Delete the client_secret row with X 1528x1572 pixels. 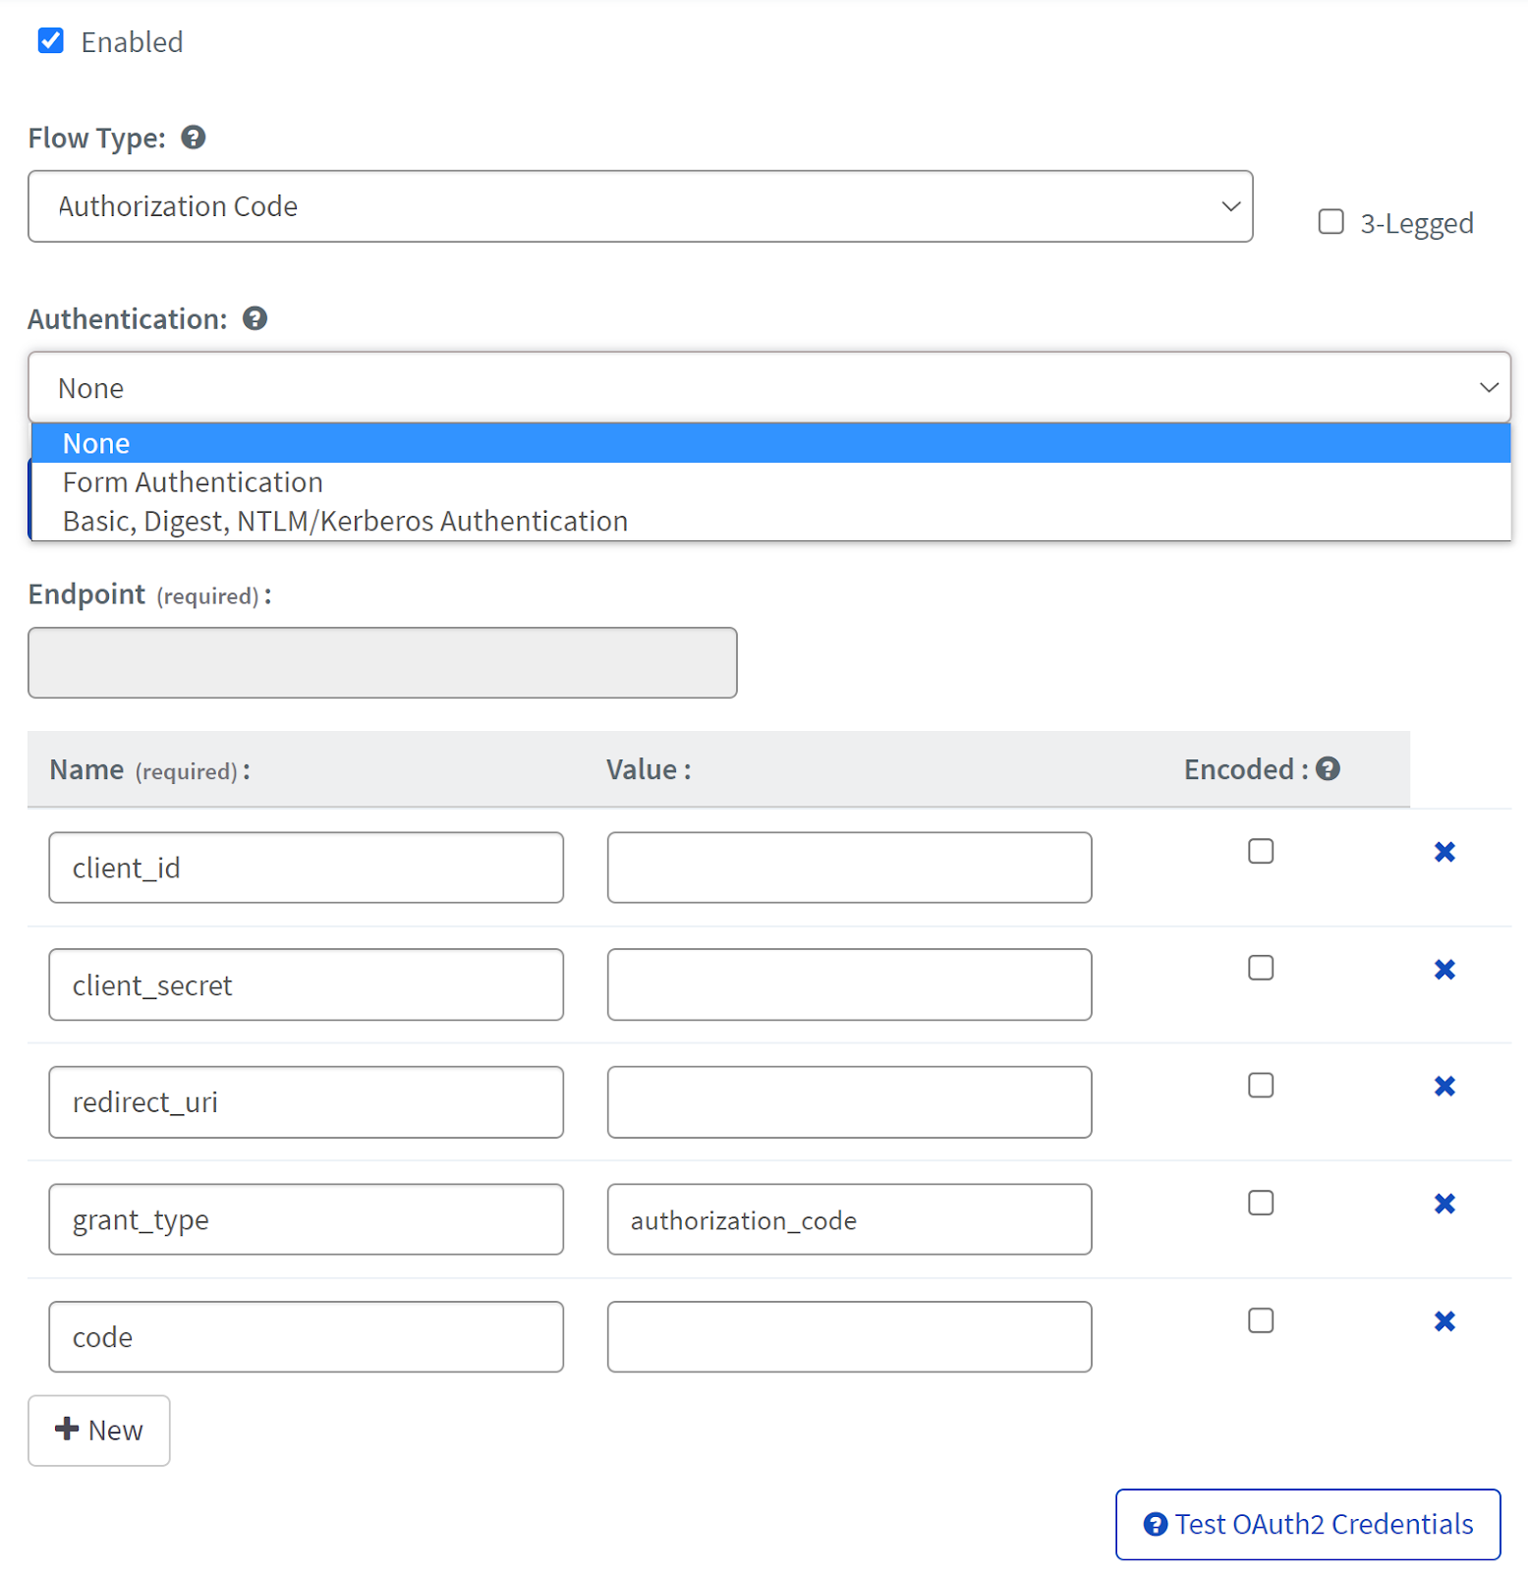(x=1443, y=970)
